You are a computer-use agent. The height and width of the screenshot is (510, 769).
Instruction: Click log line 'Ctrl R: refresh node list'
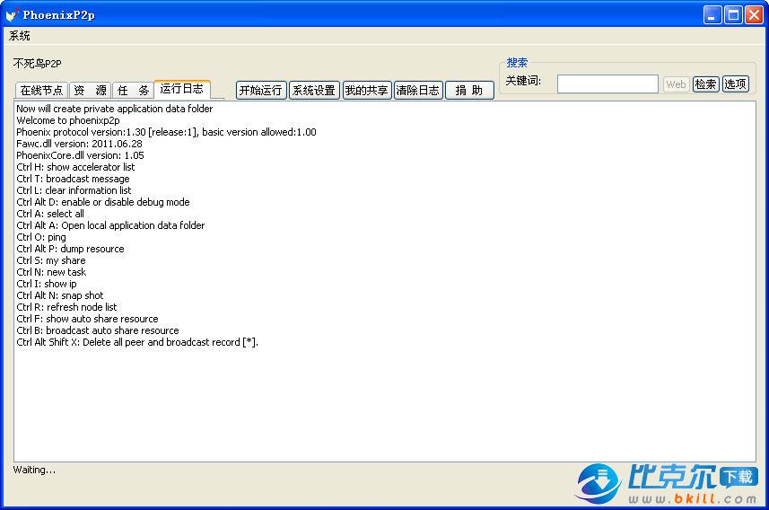pos(66,307)
